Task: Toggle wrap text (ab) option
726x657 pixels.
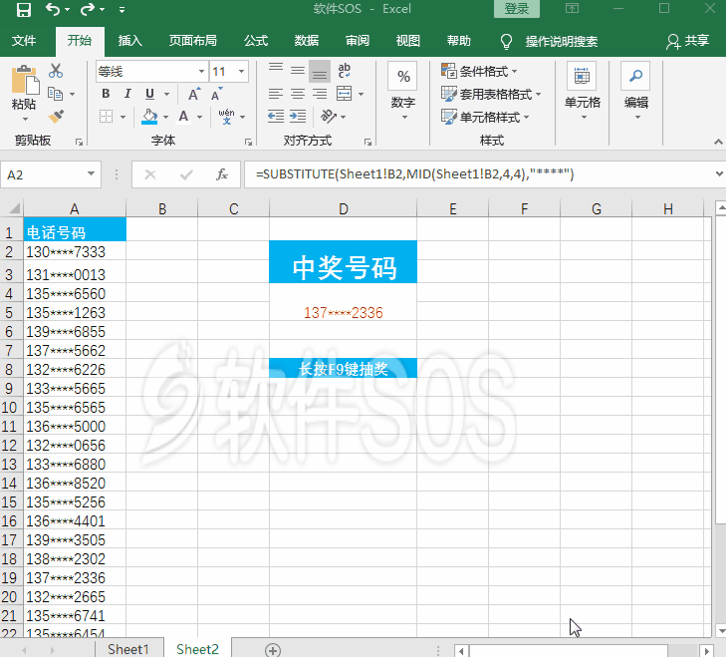Action: click(x=345, y=71)
